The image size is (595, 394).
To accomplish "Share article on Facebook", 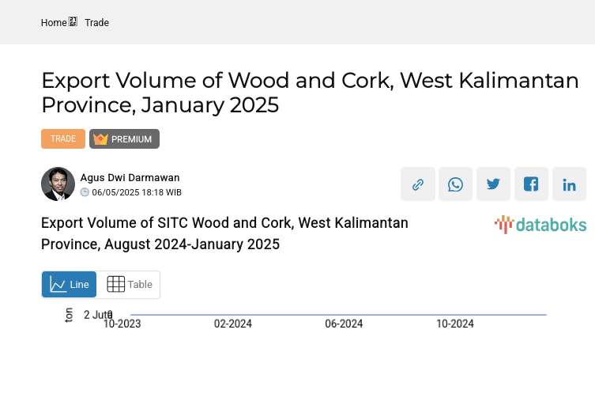I will [531, 184].
